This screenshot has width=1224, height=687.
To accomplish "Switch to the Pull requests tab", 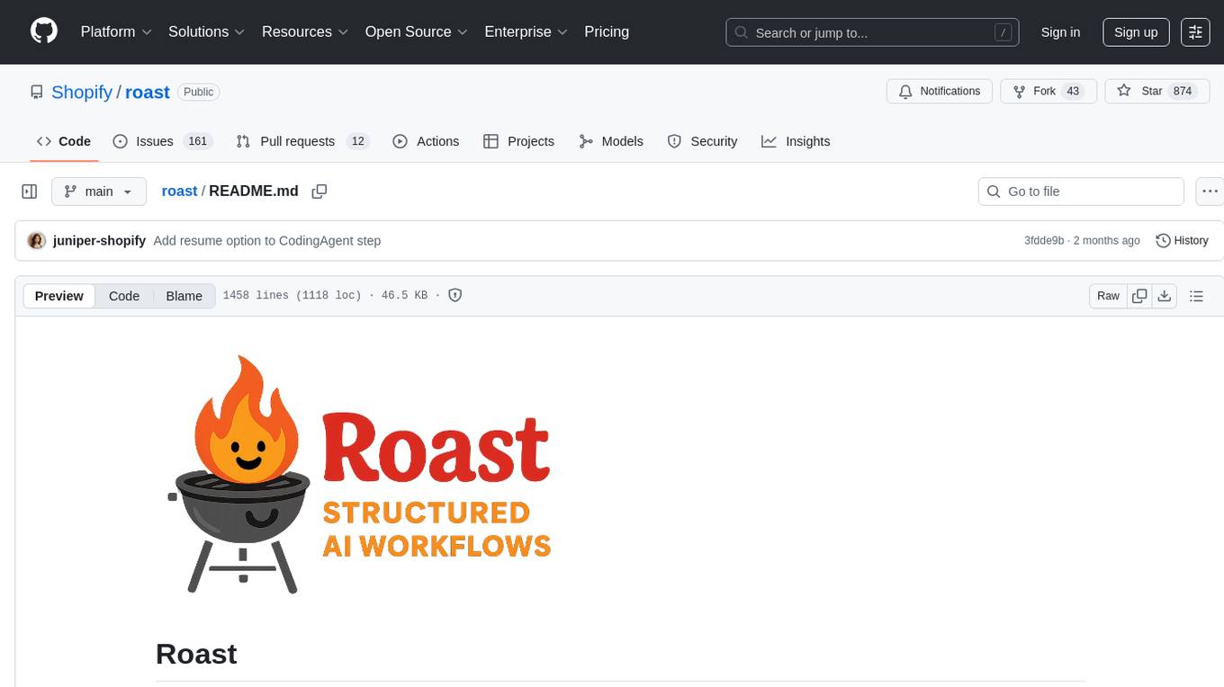I will [x=302, y=141].
